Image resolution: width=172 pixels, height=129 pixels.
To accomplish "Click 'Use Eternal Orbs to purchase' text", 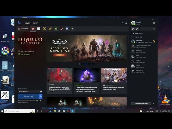I will point(87,89).
